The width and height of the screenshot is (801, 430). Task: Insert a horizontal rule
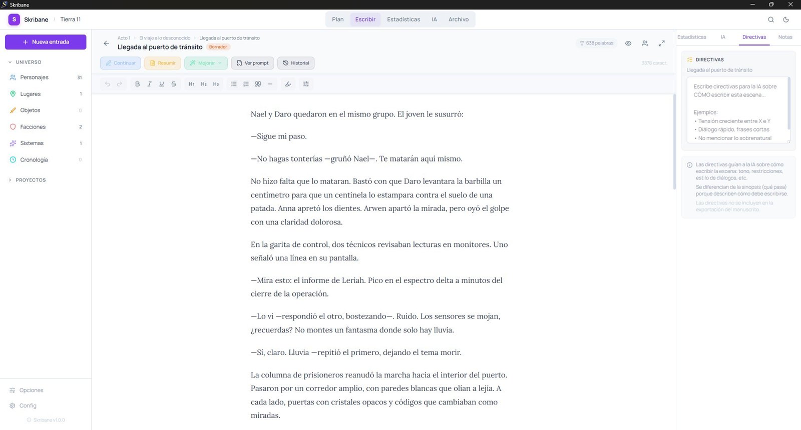(270, 84)
